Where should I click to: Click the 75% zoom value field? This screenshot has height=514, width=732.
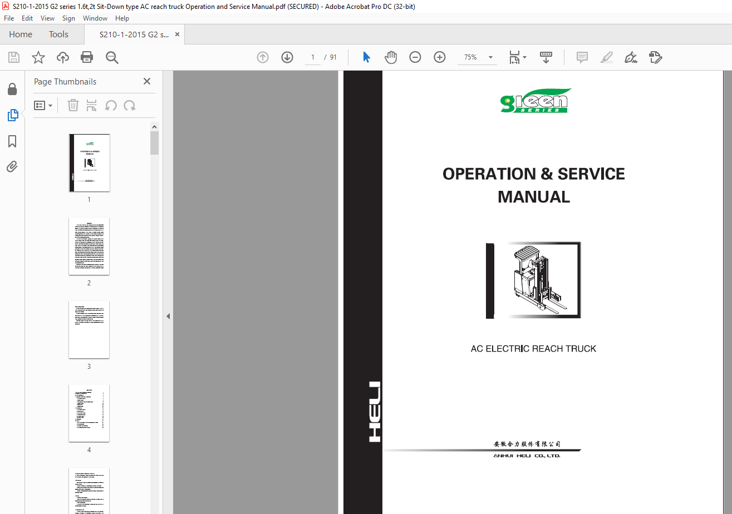pyautogui.click(x=471, y=57)
